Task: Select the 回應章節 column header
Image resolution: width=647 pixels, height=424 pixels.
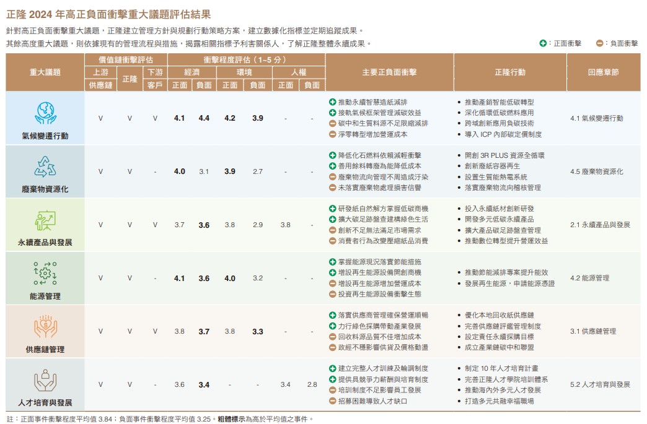Action: pyautogui.click(x=603, y=72)
